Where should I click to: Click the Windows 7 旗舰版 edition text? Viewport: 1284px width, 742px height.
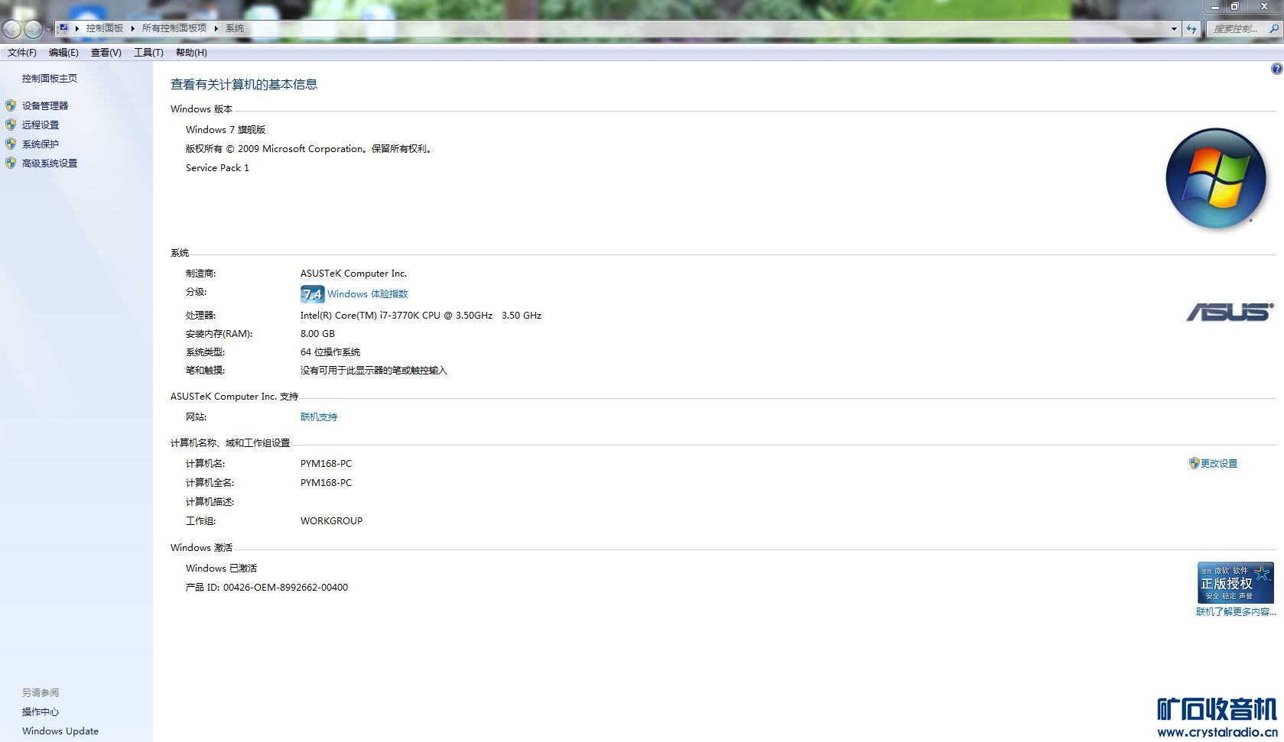pyautogui.click(x=226, y=130)
